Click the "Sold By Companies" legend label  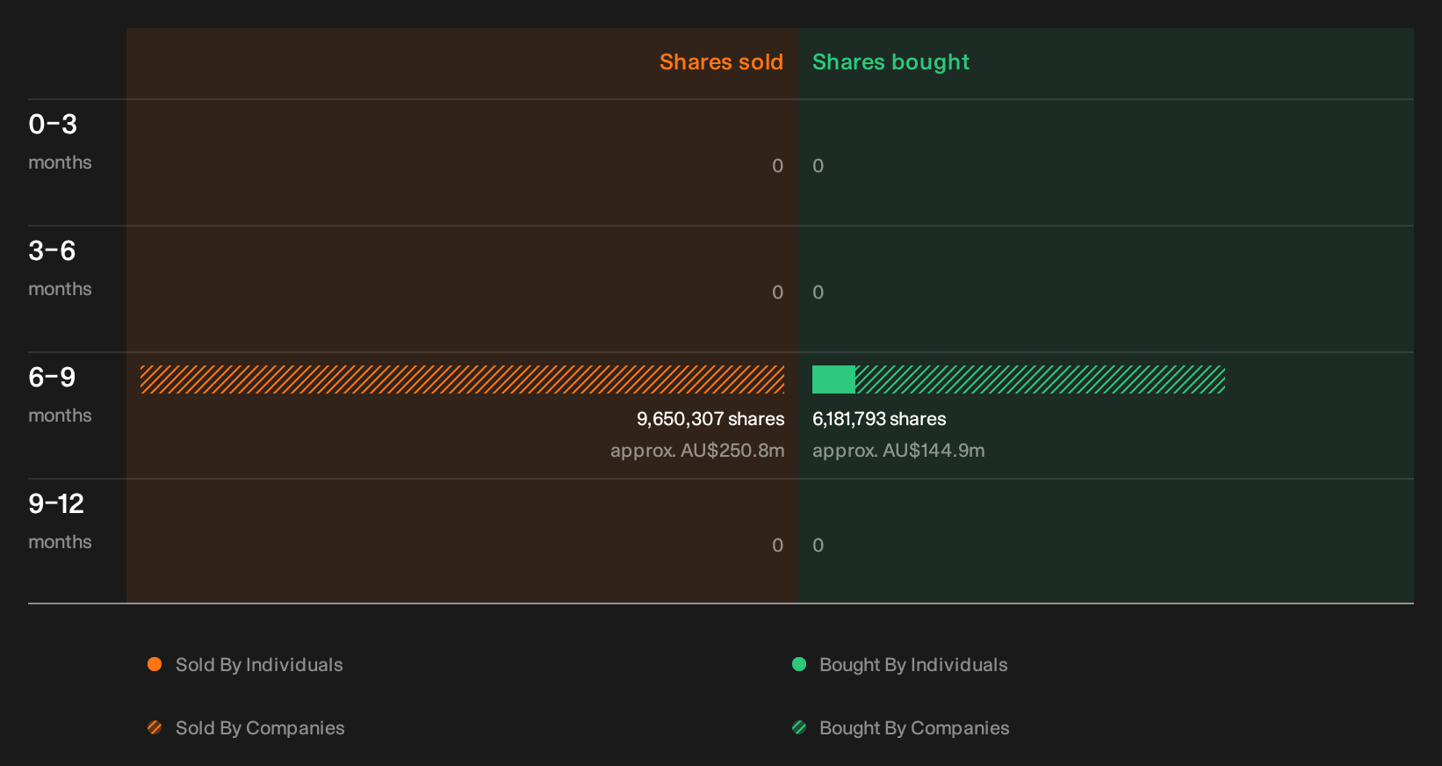point(260,728)
